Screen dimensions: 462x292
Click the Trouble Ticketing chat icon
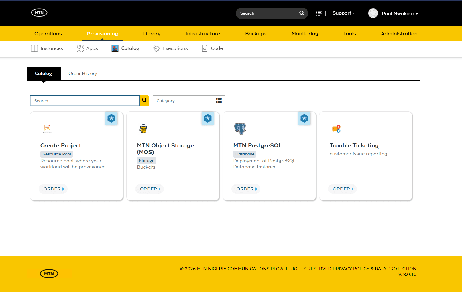pyautogui.click(x=336, y=129)
